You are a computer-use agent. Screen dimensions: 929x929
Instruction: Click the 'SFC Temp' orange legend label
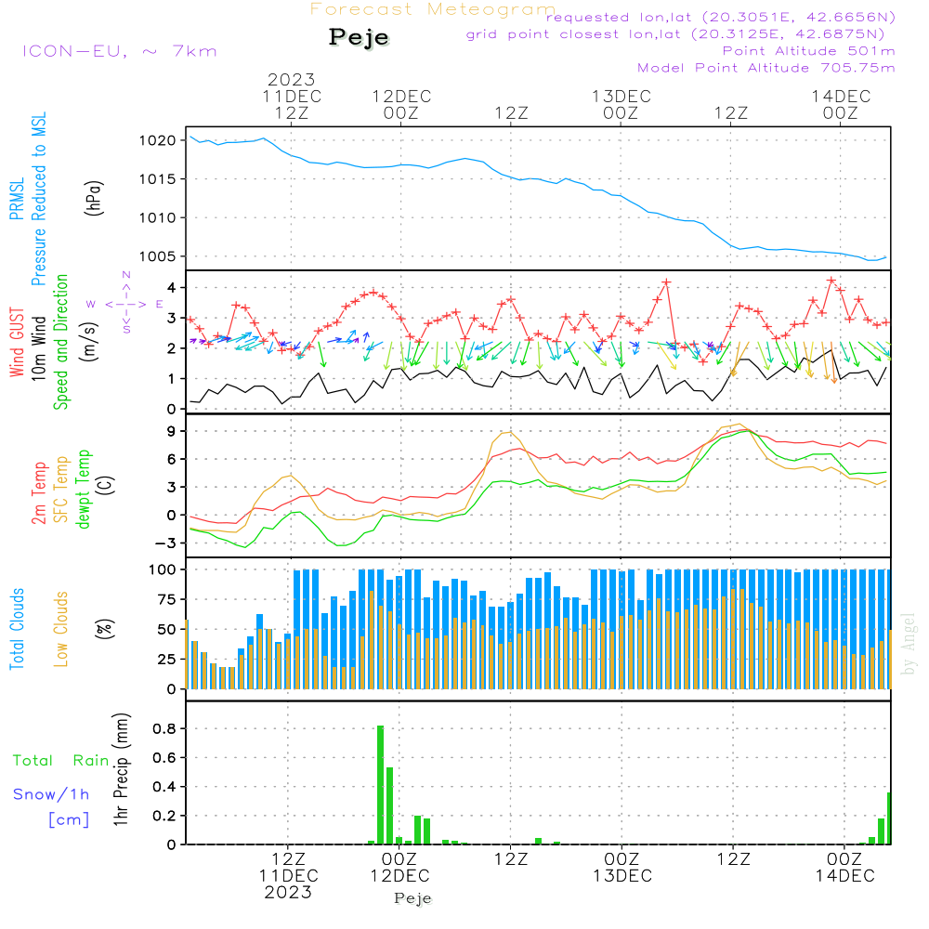click(61, 490)
